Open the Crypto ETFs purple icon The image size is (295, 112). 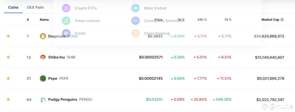(x=66, y=8)
